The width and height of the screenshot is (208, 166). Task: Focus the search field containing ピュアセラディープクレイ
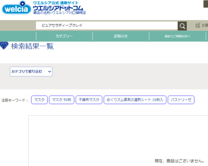tap(107, 25)
